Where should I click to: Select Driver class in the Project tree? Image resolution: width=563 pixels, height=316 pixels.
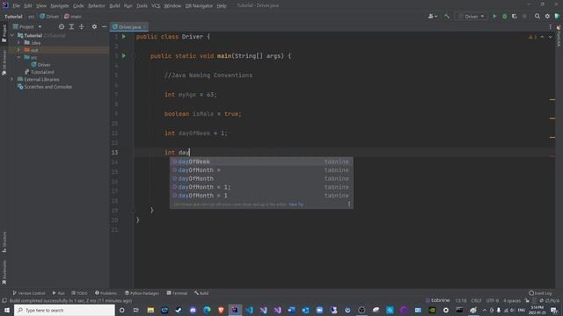coord(41,65)
